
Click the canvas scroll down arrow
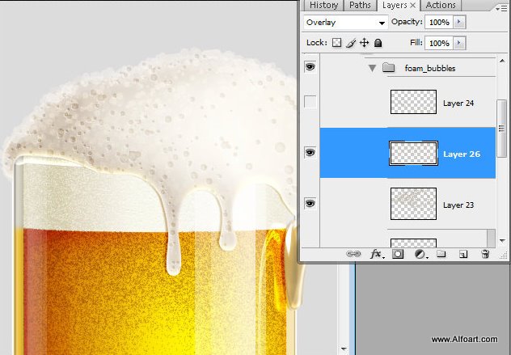point(344,349)
